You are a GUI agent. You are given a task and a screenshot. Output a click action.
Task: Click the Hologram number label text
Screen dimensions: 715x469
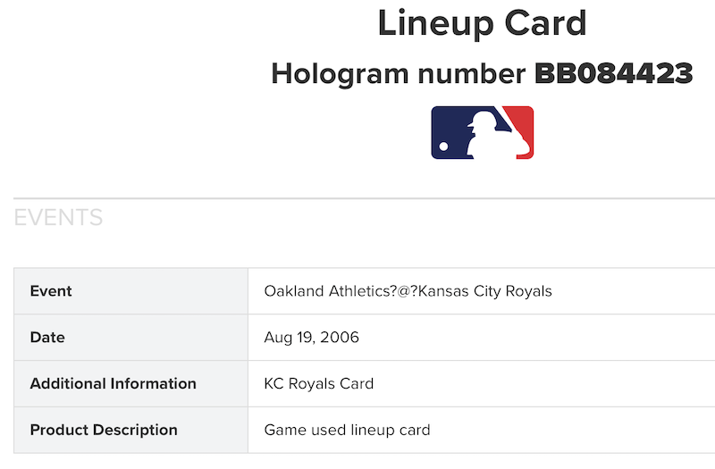click(x=399, y=74)
